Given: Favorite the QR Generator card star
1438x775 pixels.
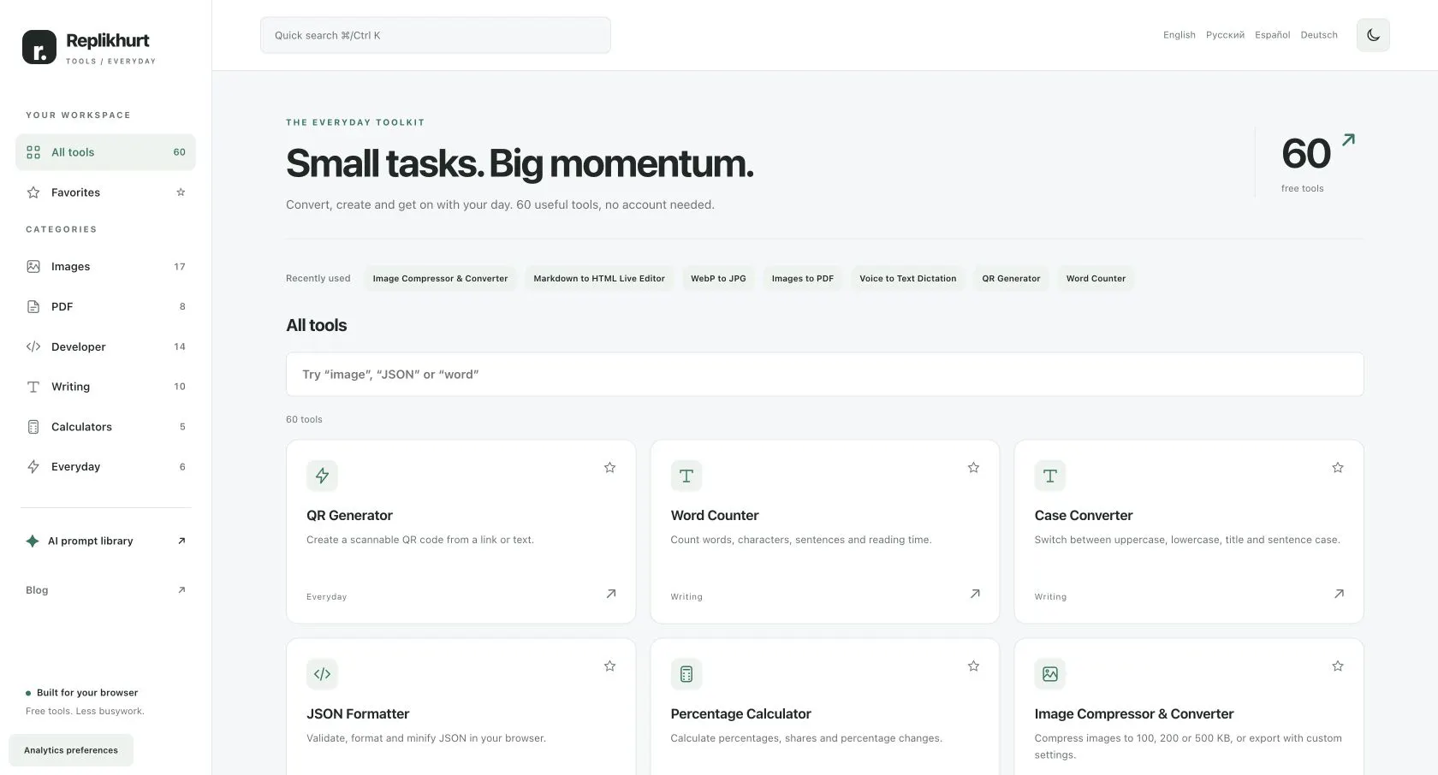Looking at the screenshot, I should (x=609, y=468).
